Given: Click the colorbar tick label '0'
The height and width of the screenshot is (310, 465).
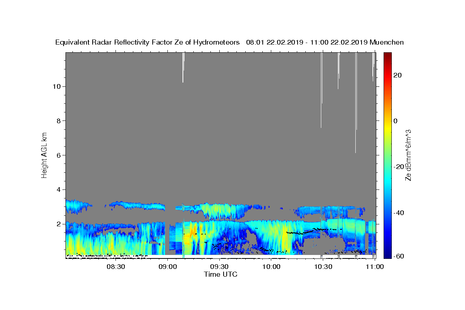Looking at the screenshot, I should tap(396, 121).
